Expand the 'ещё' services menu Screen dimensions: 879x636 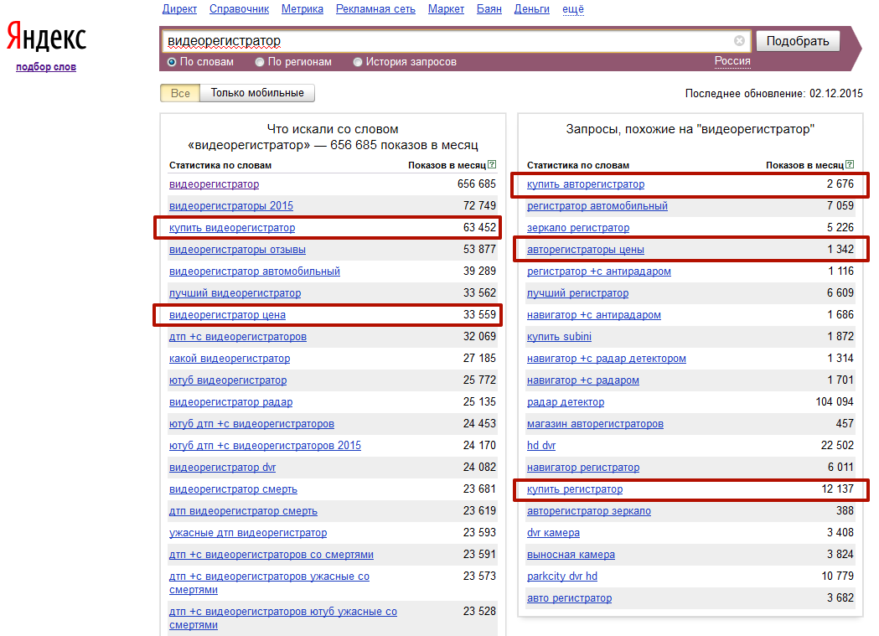(x=573, y=9)
